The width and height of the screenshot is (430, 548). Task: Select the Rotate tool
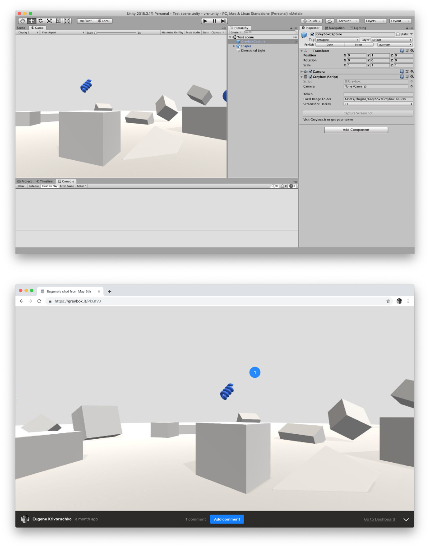tap(41, 21)
